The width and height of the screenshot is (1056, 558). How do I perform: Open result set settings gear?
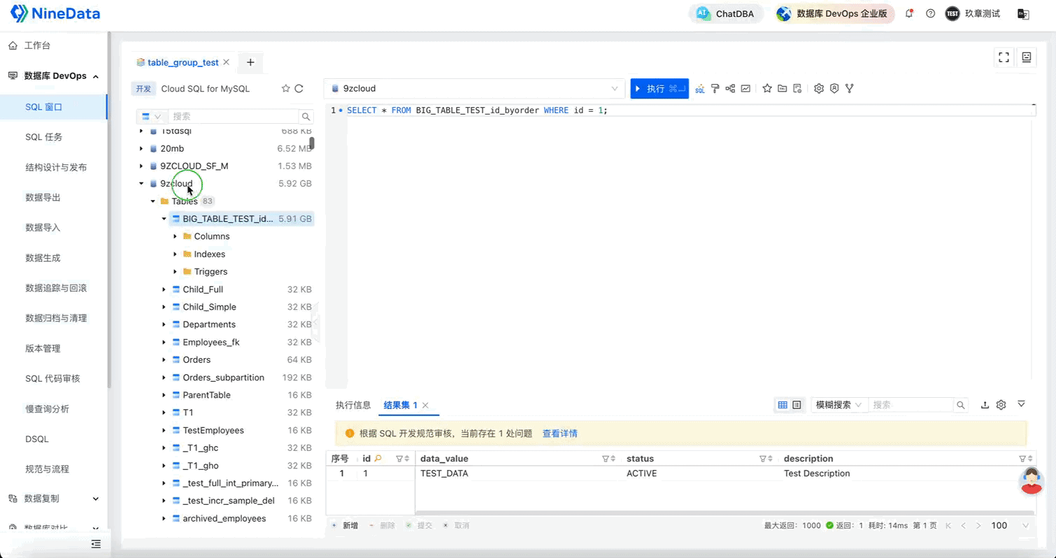(1001, 405)
